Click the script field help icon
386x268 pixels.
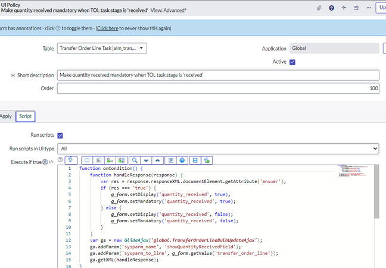point(60,160)
